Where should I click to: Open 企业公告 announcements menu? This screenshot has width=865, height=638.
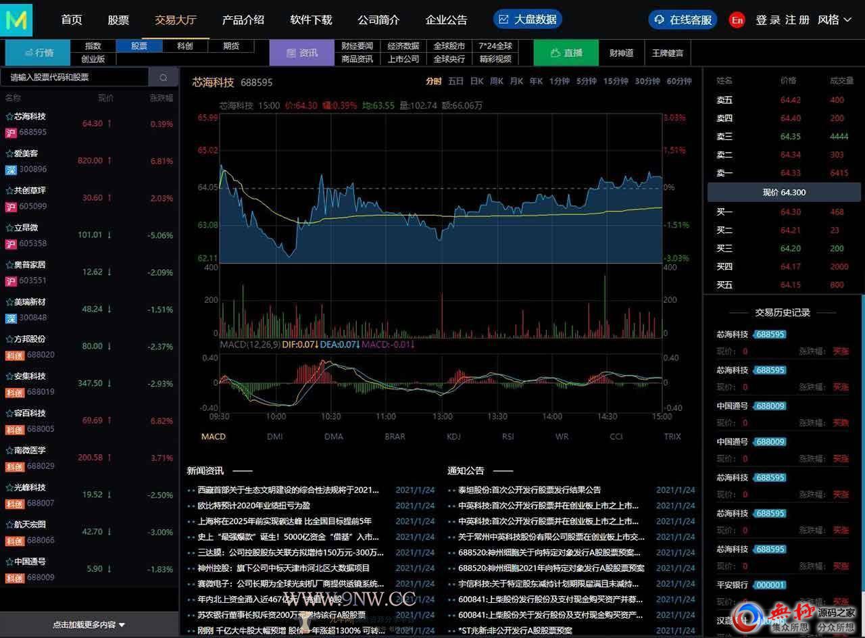(x=446, y=20)
